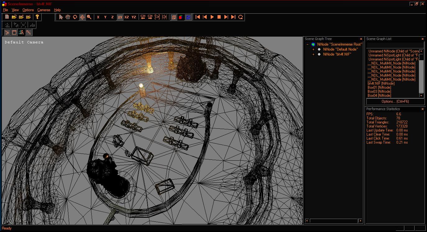Click the next camera icon with right arrow
Image resolution: width=427 pixels, height=232 pixels.
pyautogui.click(x=150, y=17)
